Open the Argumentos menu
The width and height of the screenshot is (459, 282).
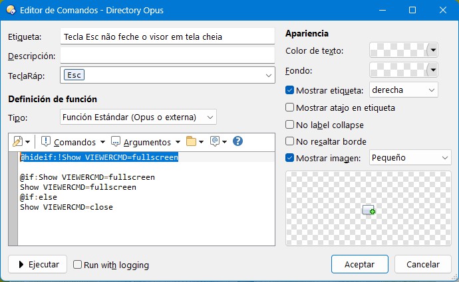[146, 142]
